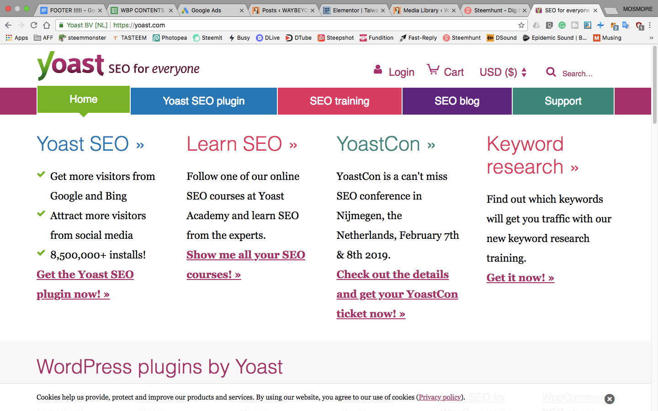Click the shopping cart icon
This screenshot has height=411, width=658.
click(433, 69)
